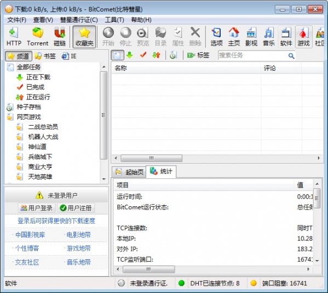Open the download directory icon
Viewport: 328px width, 293px height.
(160, 37)
